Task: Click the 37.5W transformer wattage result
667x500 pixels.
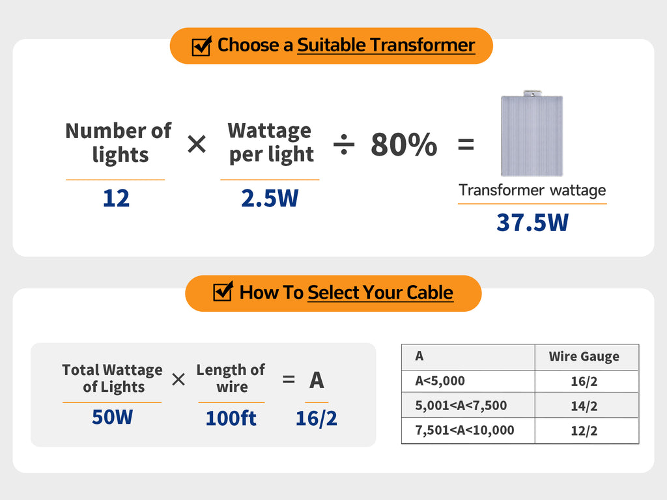Action: (x=532, y=223)
